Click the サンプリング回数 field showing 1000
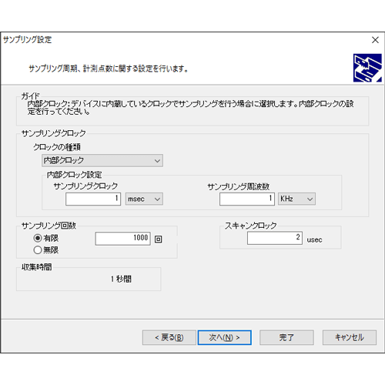This screenshot has width=385, height=385. [x=122, y=239]
